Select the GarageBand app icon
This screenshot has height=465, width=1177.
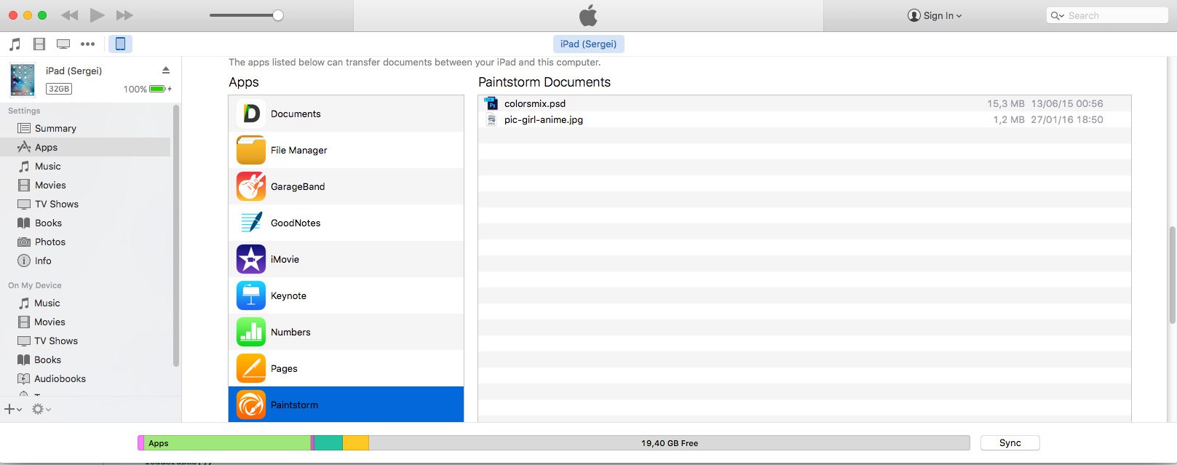point(251,186)
